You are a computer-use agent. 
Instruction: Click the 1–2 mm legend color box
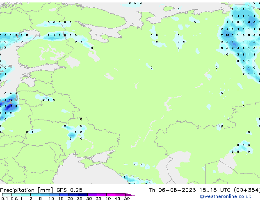26,195
